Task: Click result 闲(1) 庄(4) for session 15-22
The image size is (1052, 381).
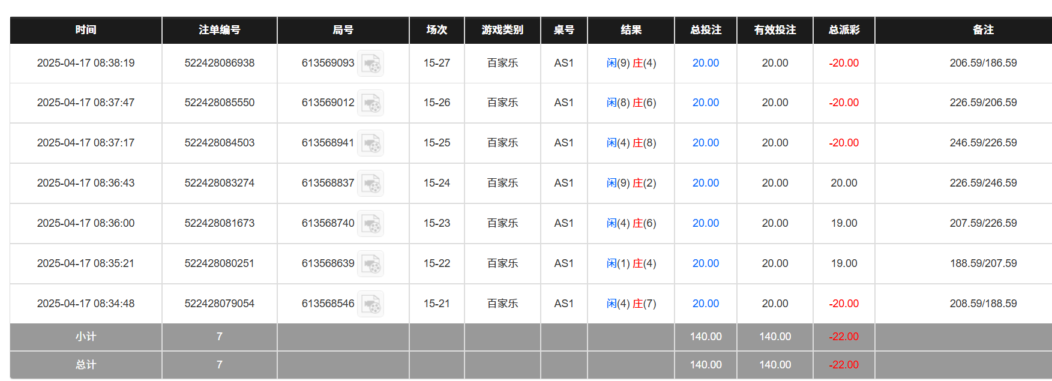Action: pos(631,263)
